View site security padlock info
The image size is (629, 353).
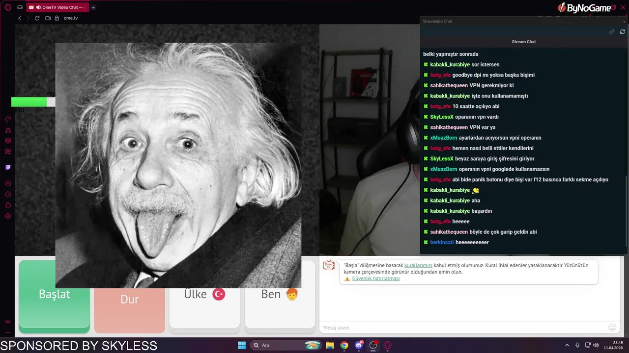tap(57, 18)
